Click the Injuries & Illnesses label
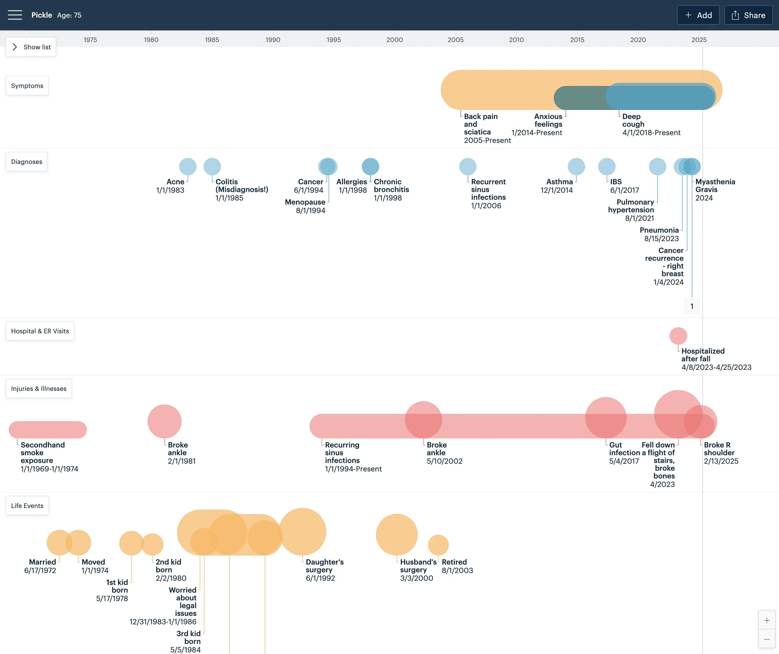The height and width of the screenshot is (654, 779). 39,389
